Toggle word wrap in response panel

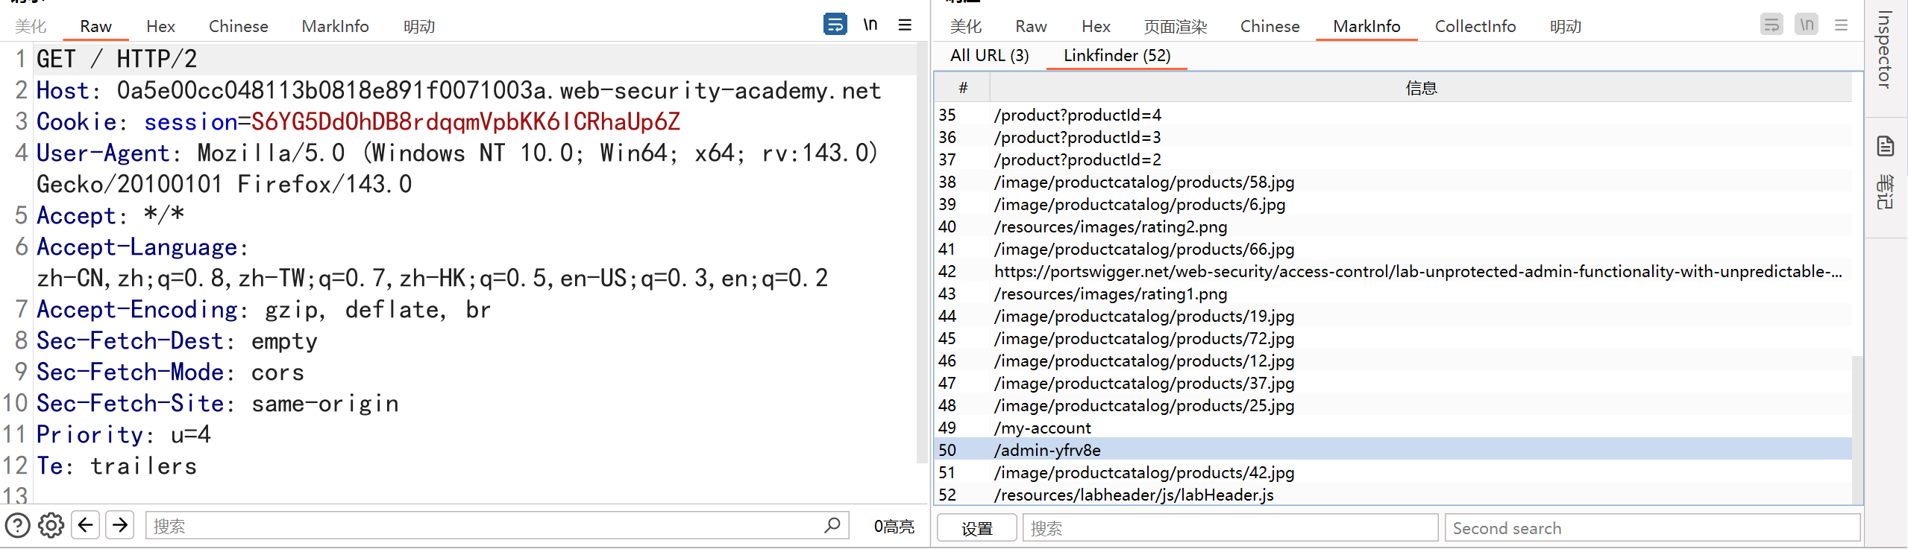1771,25
